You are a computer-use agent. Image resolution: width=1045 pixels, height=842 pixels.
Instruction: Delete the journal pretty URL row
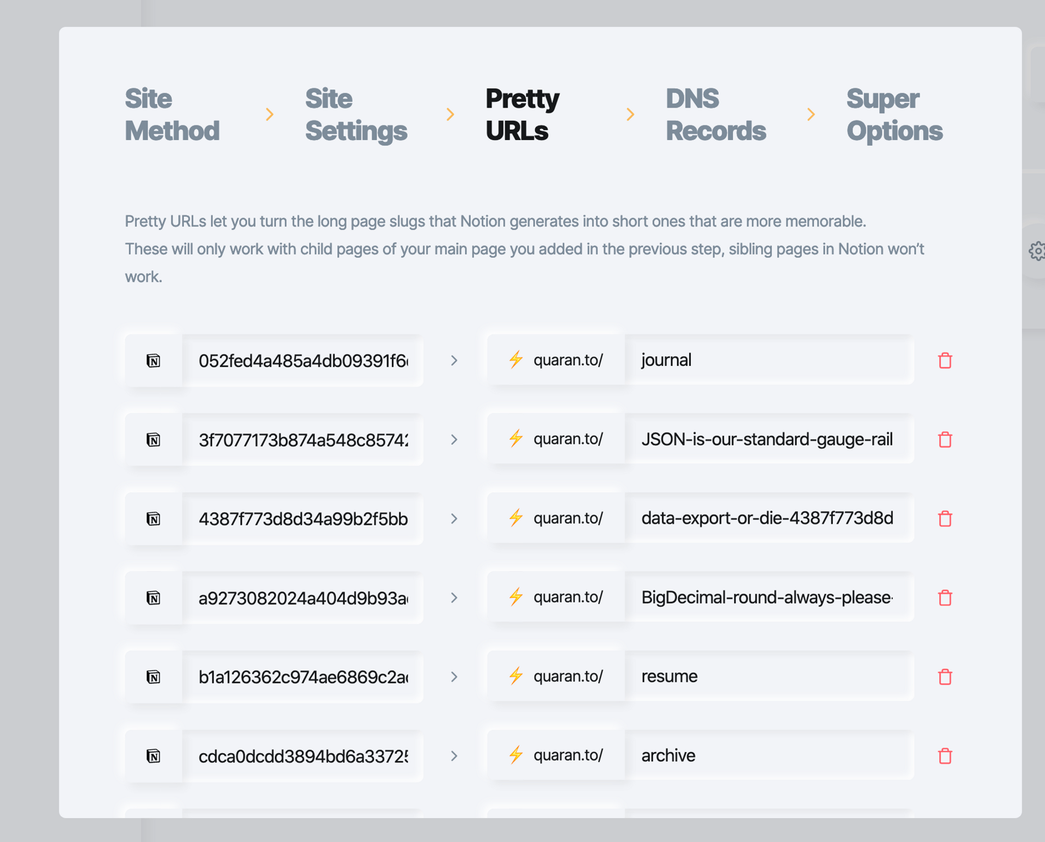945,361
